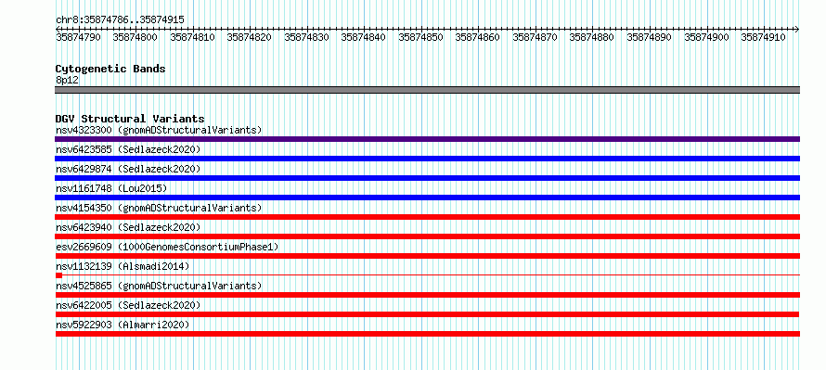
Task: Click ruler position 35874900
Action: pos(706,37)
